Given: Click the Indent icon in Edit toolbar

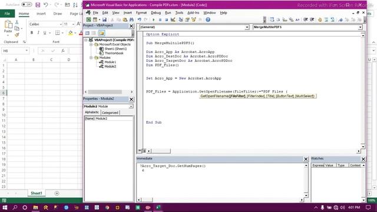Looking at the screenshot, I should (x=306, y=19).
